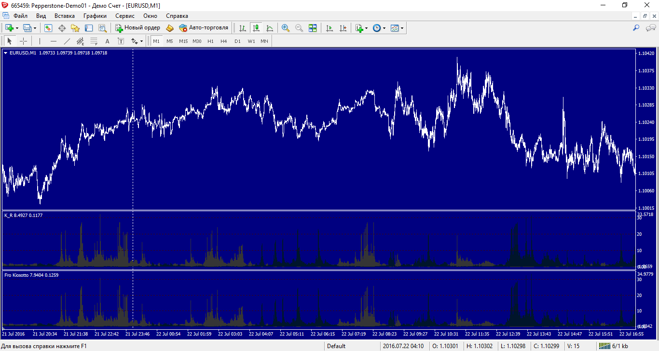
Task: Select the Trendline tool
Action: 67,41
